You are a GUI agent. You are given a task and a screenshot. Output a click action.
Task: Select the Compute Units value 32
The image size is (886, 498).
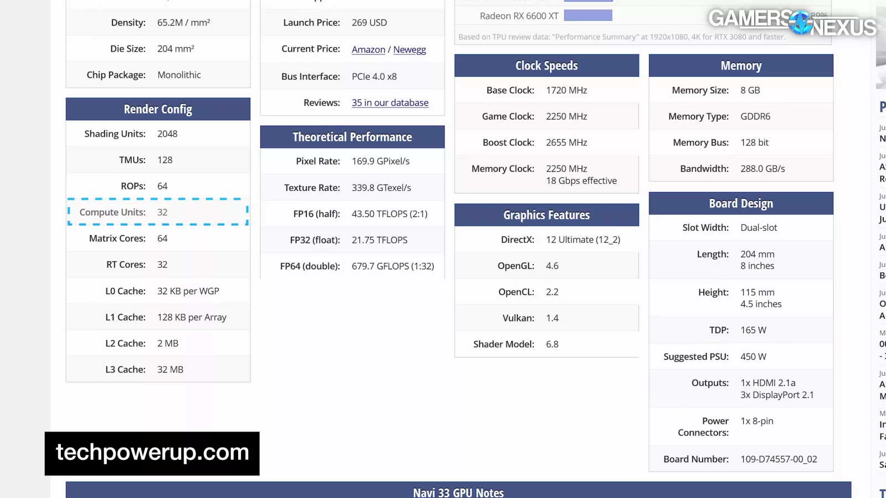pos(162,212)
